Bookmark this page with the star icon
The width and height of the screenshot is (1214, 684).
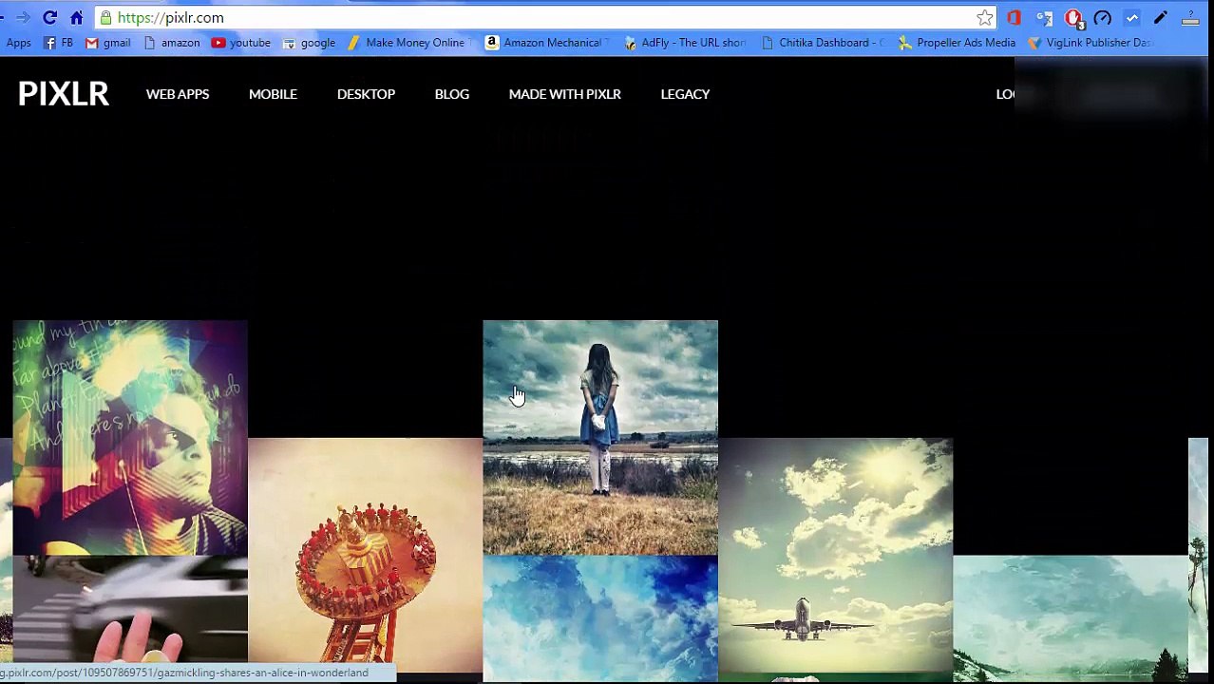click(985, 17)
